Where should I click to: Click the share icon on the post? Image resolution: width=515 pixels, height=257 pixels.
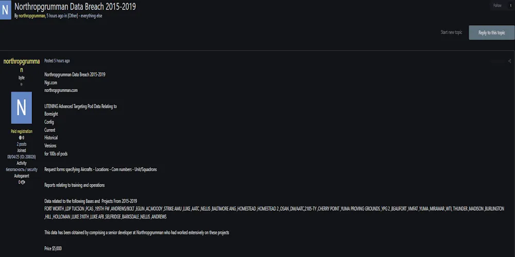pos(509,61)
